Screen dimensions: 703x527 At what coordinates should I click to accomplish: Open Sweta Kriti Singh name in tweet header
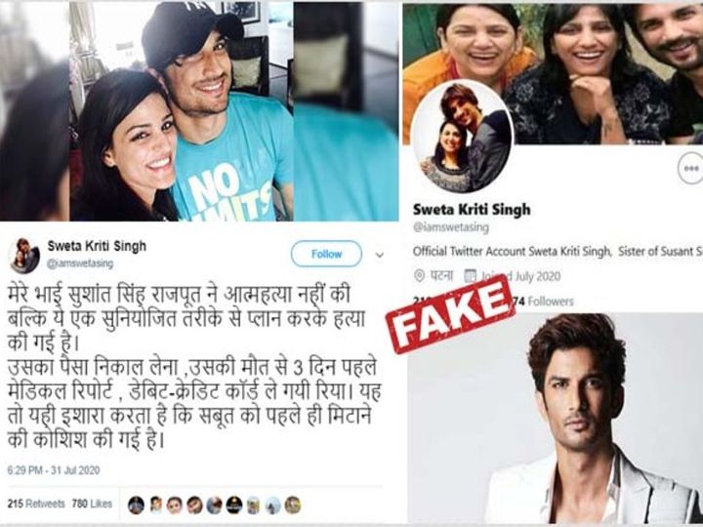[x=97, y=246]
